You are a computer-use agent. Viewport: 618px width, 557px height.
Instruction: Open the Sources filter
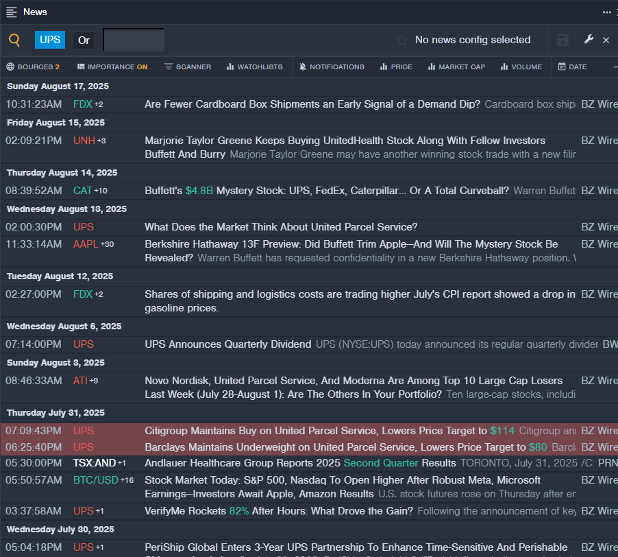(33, 67)
